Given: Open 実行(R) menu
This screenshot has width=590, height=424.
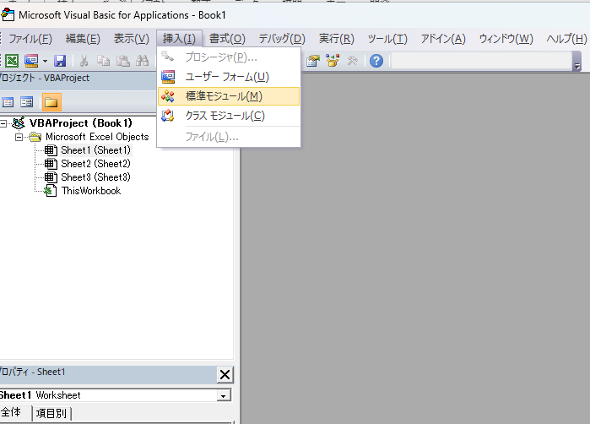Looking at the screenshot, I should (x=337, y=38).
